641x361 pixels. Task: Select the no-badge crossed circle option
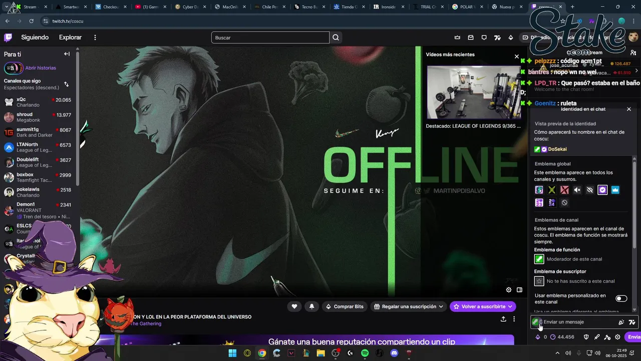point(564,203)
